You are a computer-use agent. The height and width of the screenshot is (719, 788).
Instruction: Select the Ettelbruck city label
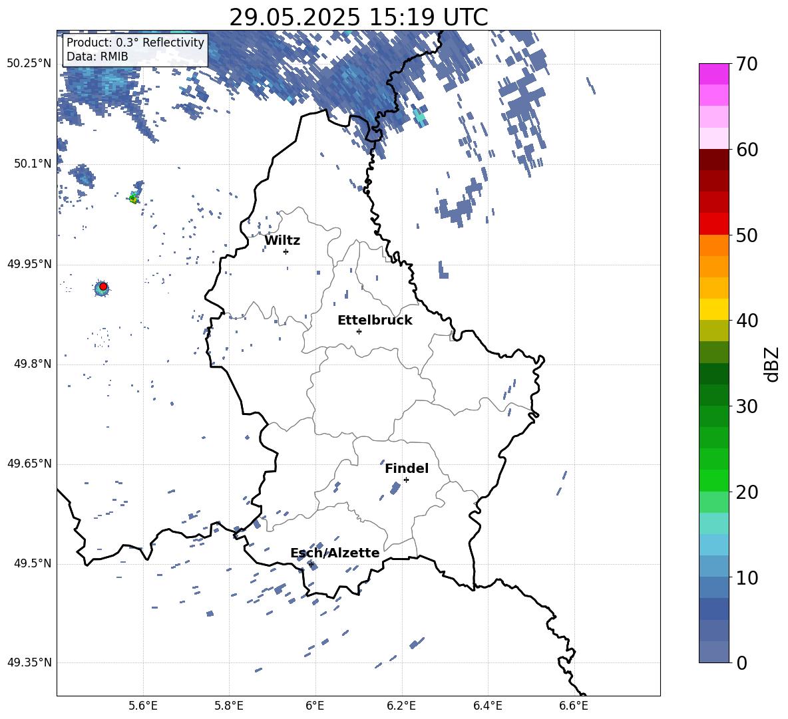(375, 321)
